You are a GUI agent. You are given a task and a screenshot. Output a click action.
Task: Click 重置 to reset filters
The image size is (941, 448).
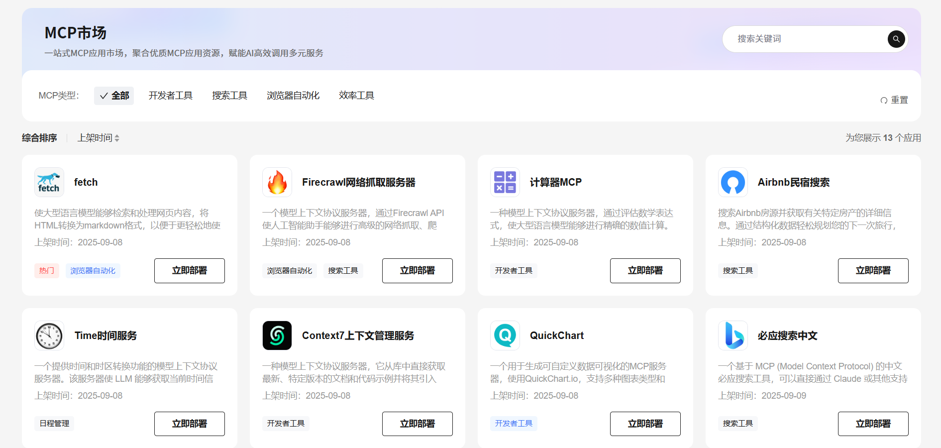(x=894, y=100)
